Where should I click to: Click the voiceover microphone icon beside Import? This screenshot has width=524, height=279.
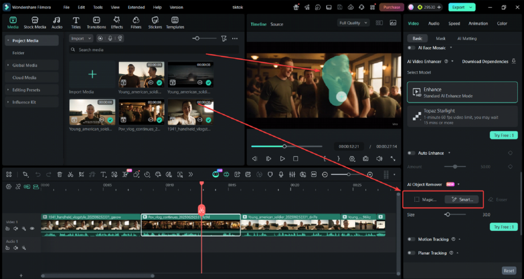click(110, 38)
